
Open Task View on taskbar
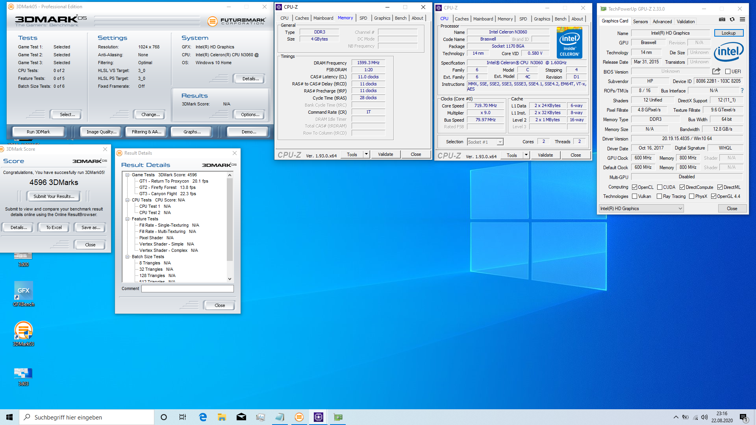(x=183, y=417)
